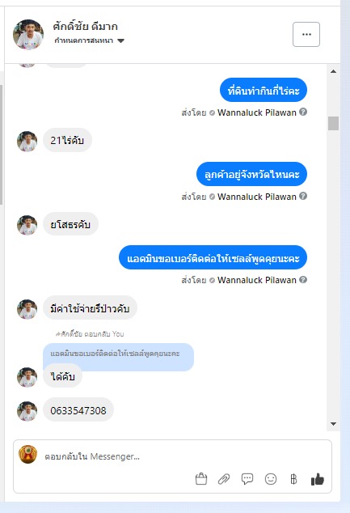The height and width of the screenshot is (513, 350).
Task: Click the chat scrollbar thumb
Action: click(333, 123)
